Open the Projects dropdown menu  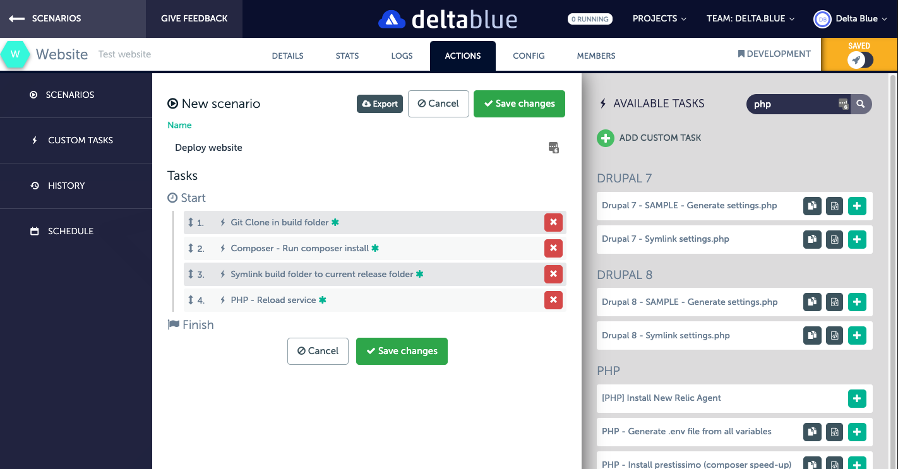pos(659,19)
